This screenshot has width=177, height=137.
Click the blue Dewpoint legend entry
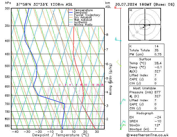[x=81, y=13]
